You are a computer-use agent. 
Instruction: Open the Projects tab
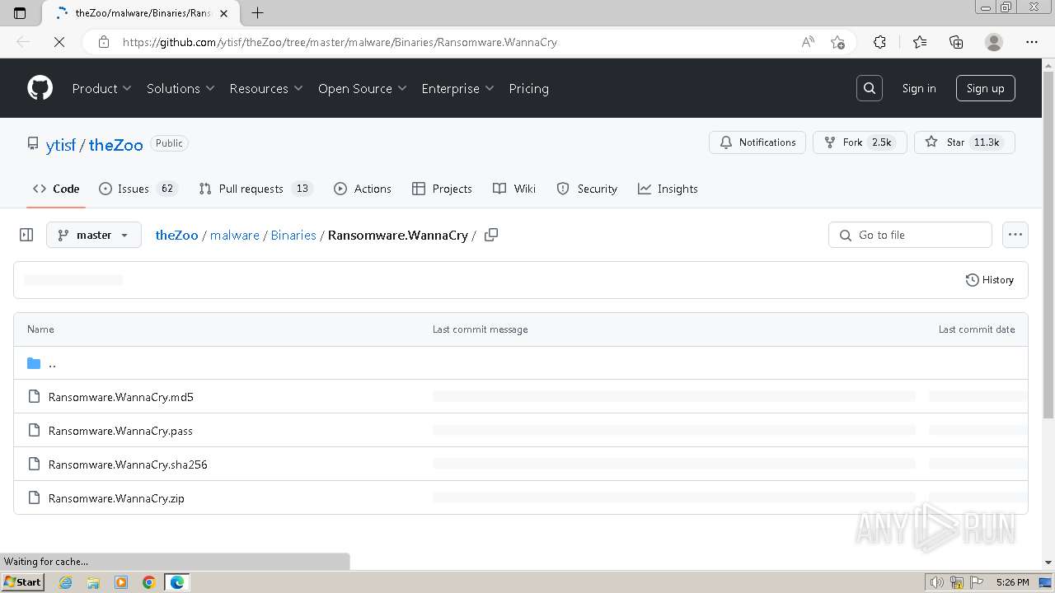coord(443,189)
